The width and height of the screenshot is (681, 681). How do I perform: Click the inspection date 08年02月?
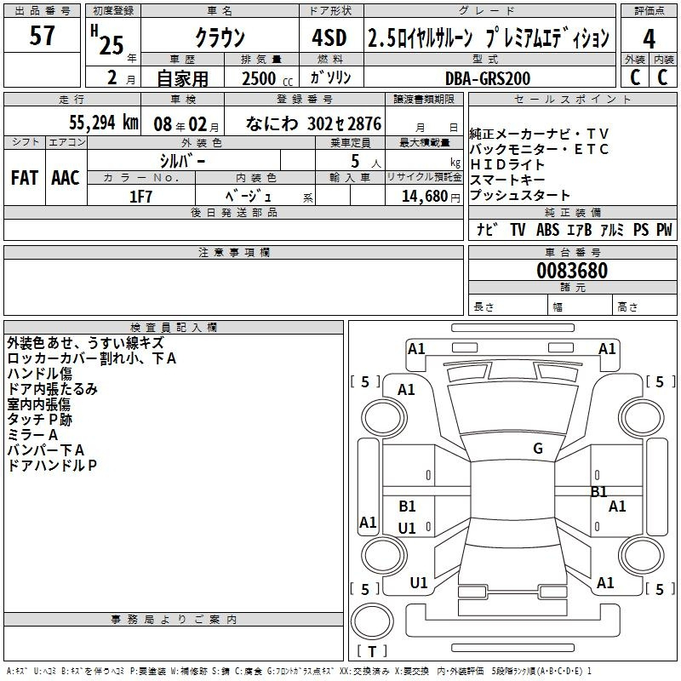click(186, 124)
